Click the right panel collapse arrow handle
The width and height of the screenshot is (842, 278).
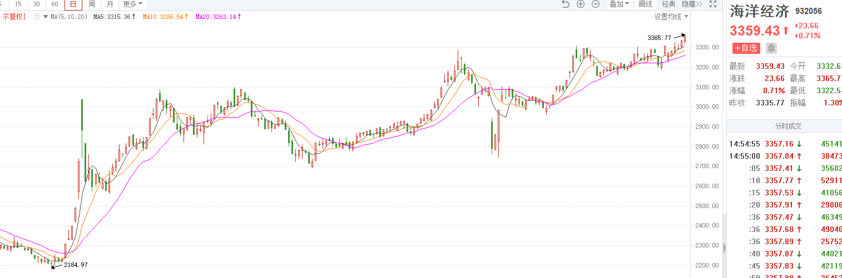coord(724,247)
